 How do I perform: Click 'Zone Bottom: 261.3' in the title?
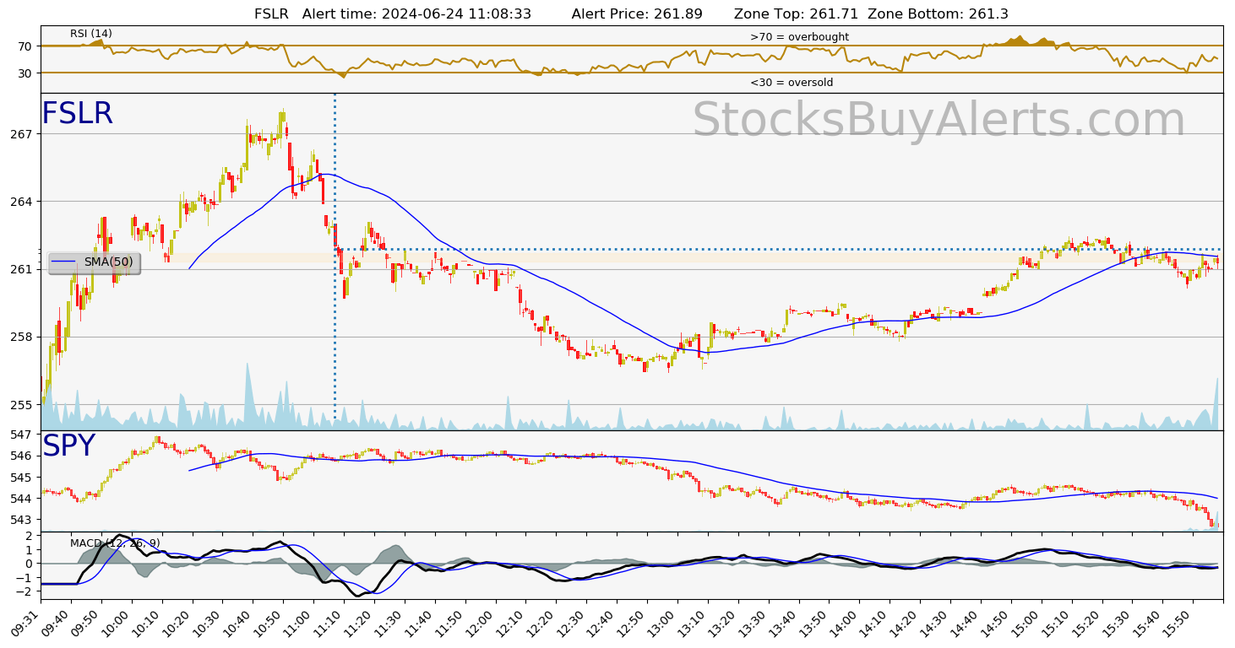(x=938, y=13)
